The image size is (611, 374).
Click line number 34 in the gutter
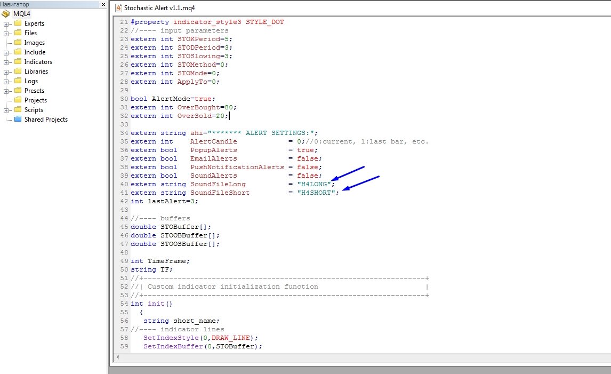(x=124, y=133)
